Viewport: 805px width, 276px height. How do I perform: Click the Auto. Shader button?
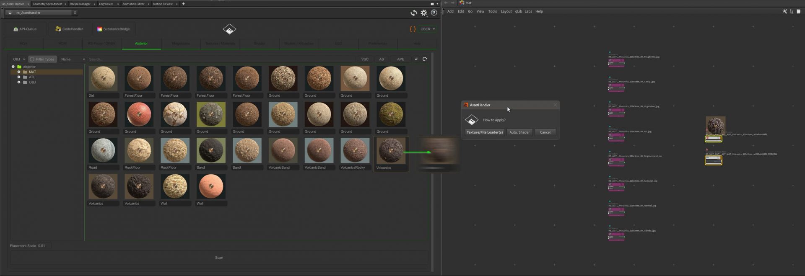(x=519, y=132)
